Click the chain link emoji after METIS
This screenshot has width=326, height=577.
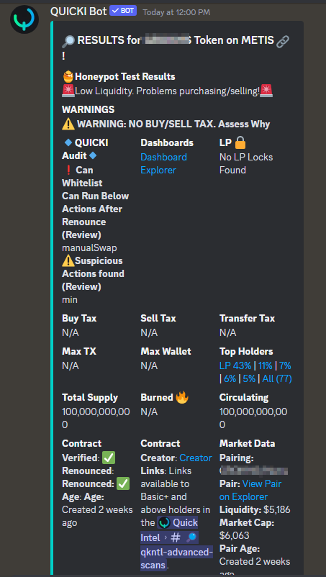coord(283,40)
